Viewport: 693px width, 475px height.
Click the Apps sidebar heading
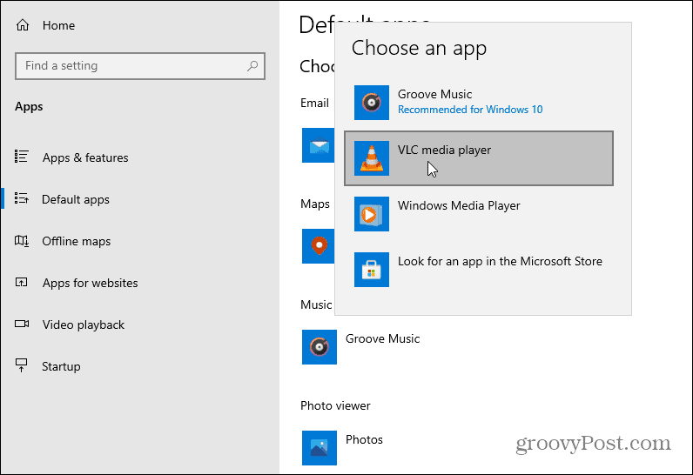tap(29, 107)
